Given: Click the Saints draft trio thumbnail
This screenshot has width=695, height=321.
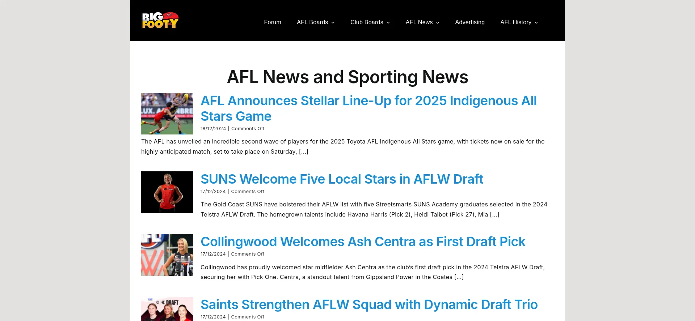Looking at the screenshot, I should pyautogui.click(x=167, y=309).
